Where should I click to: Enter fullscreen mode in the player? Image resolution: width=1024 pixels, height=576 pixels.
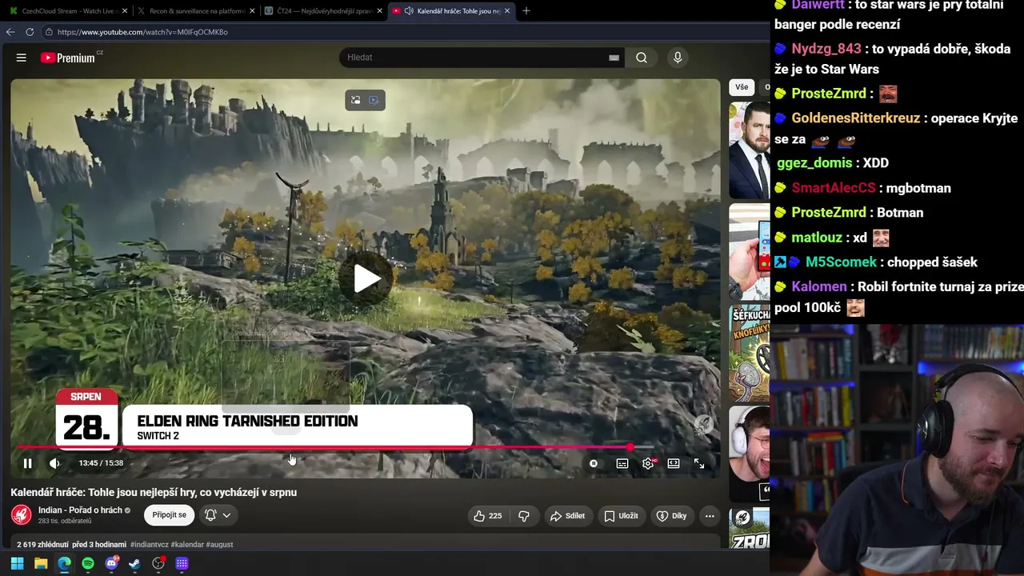[x=699, y=463]
